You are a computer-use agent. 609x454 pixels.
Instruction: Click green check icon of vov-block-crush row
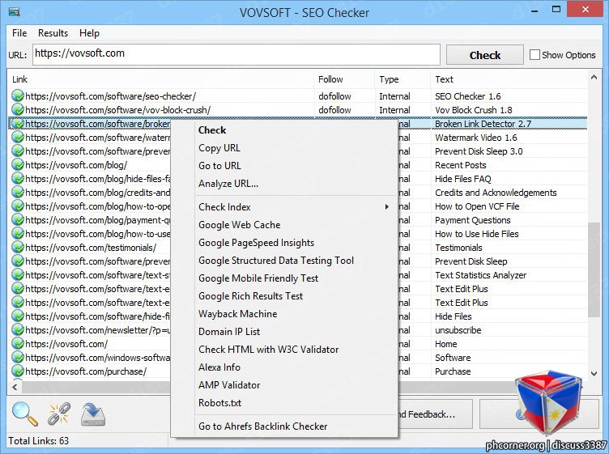click(x=18, y=110)
